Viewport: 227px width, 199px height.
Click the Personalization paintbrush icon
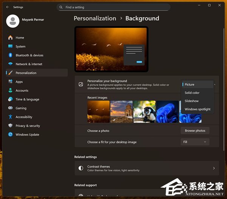point(11,73)
